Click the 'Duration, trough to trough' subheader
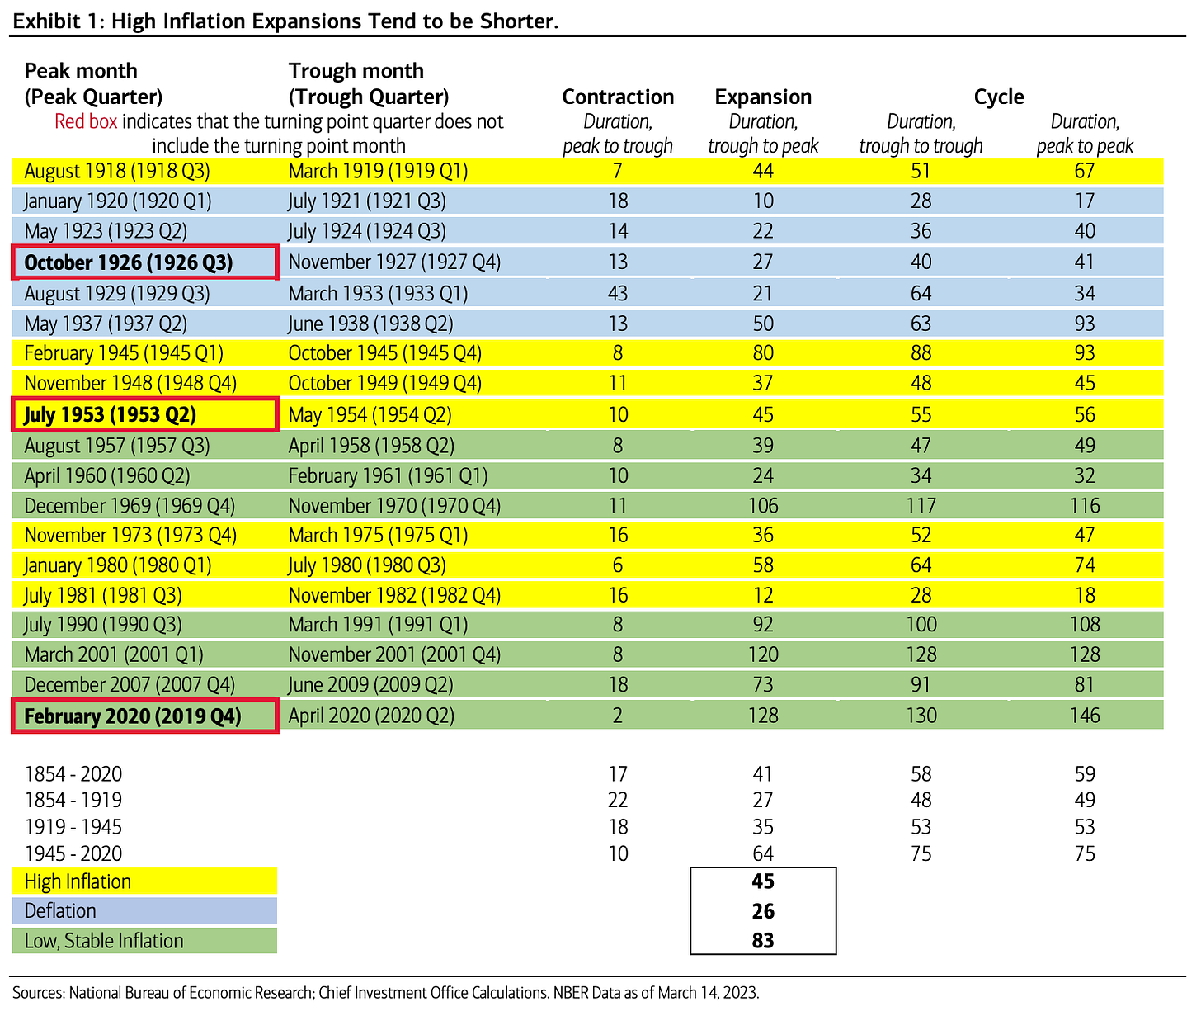Viewport: 1201px width, 1016px height. coord(921,134)
